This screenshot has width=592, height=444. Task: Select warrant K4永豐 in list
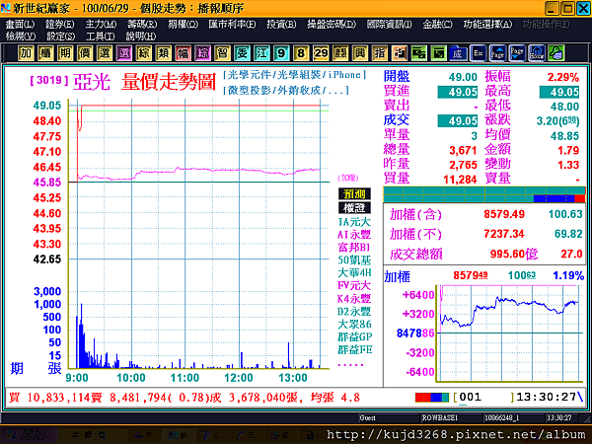[354, 299]
